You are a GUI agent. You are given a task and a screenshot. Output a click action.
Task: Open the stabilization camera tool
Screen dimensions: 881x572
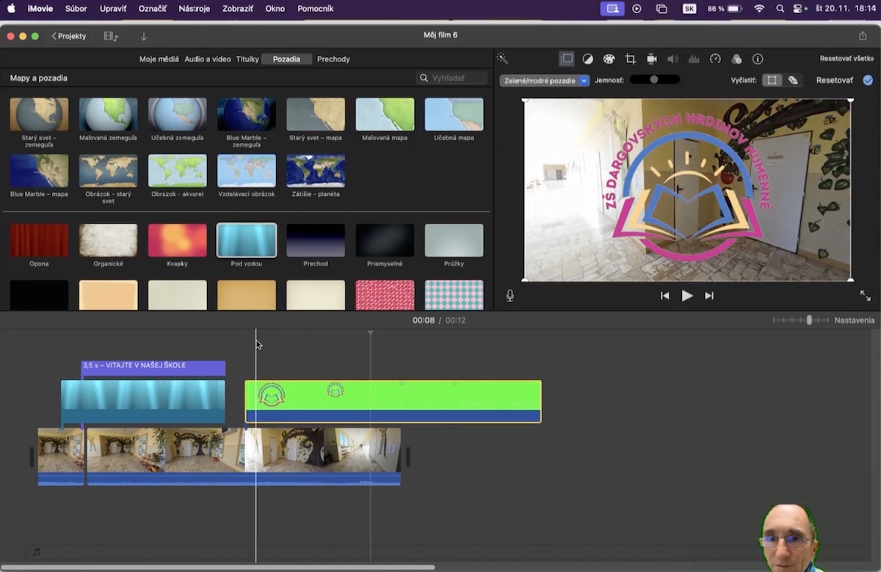651,59
